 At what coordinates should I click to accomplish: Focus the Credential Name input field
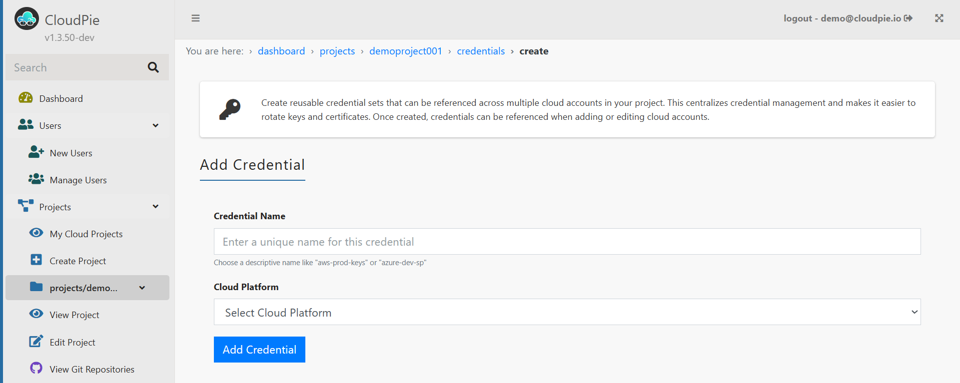point(567,242)
